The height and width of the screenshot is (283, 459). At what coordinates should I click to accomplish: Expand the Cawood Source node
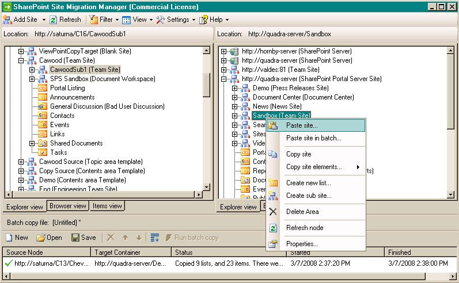click(21, 162)
